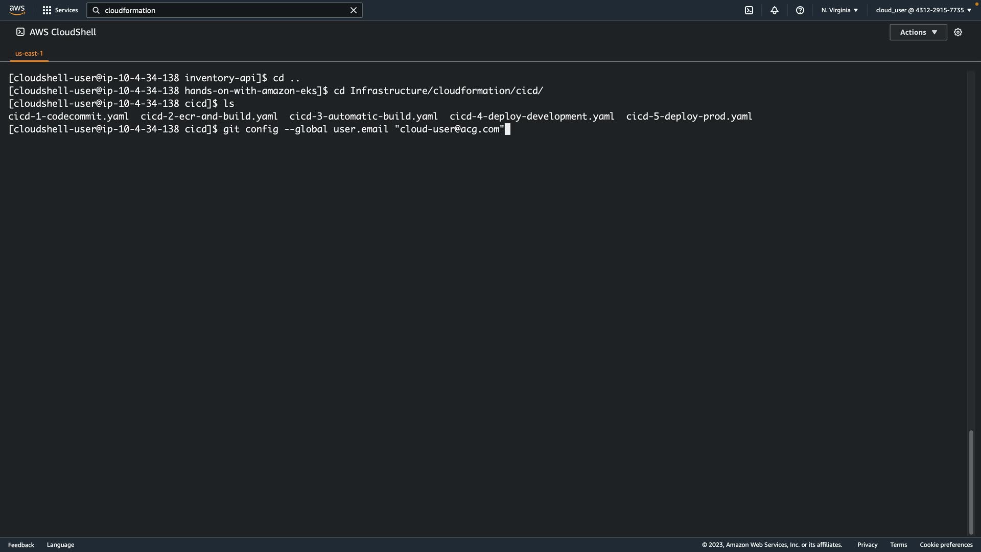Clear the cloudformation search text

pyautogui.click(x=353, y=10)
